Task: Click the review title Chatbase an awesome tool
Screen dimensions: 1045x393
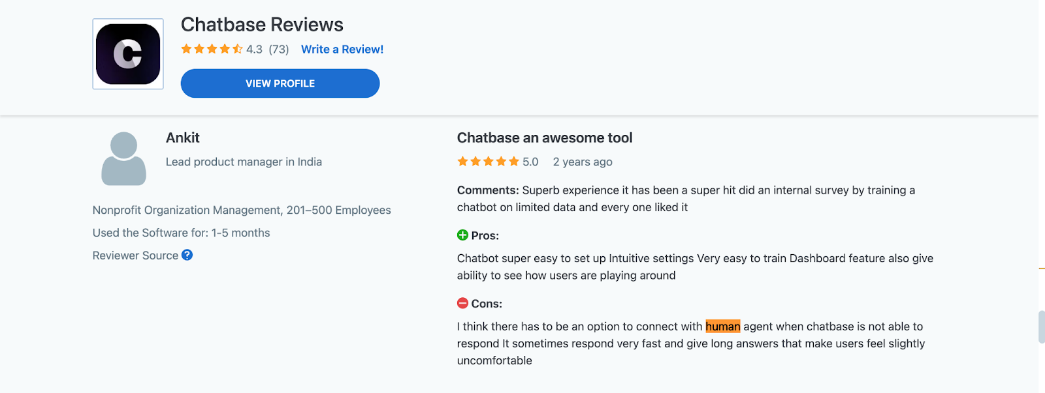Action: point(545,138)
